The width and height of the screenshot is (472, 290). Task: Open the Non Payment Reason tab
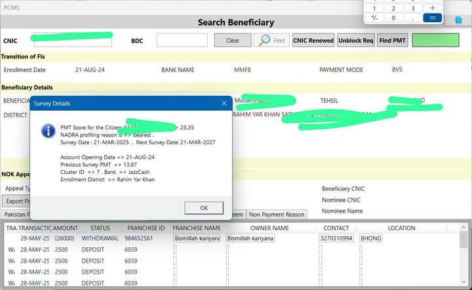(277, 214)
